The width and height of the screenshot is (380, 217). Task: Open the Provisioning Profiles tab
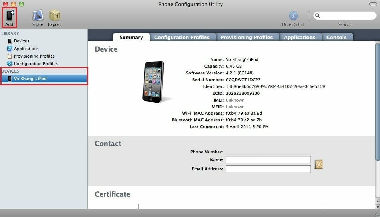point(247,37)
